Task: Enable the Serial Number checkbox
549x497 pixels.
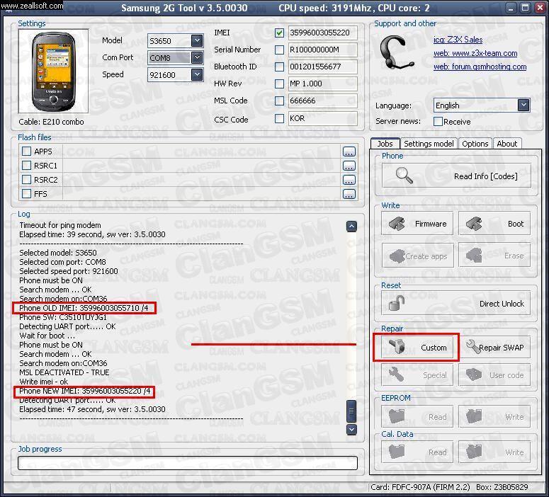Action: [279, 50]
